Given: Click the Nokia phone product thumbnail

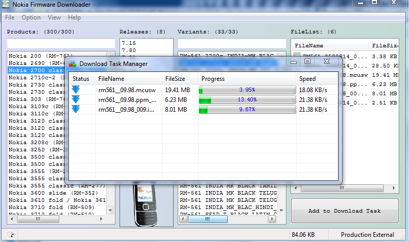Looking at the screenshot, I should (x=146, y=205).
